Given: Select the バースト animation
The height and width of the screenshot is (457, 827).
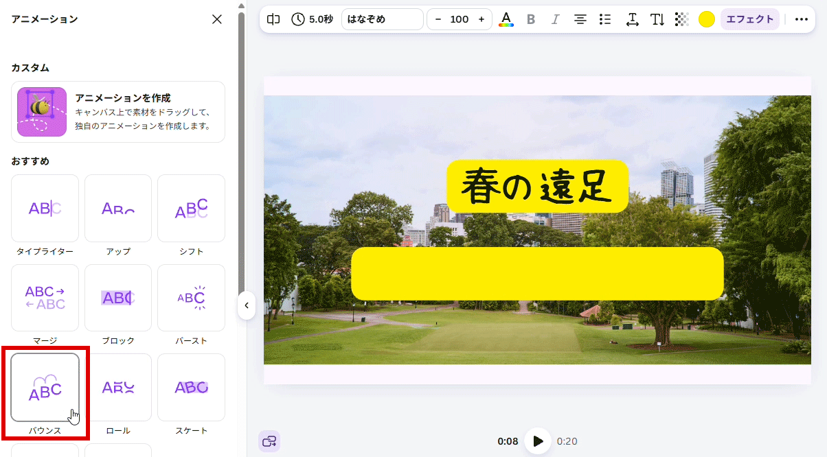Looking at the screenshot, I should click(x=191, y=298).
